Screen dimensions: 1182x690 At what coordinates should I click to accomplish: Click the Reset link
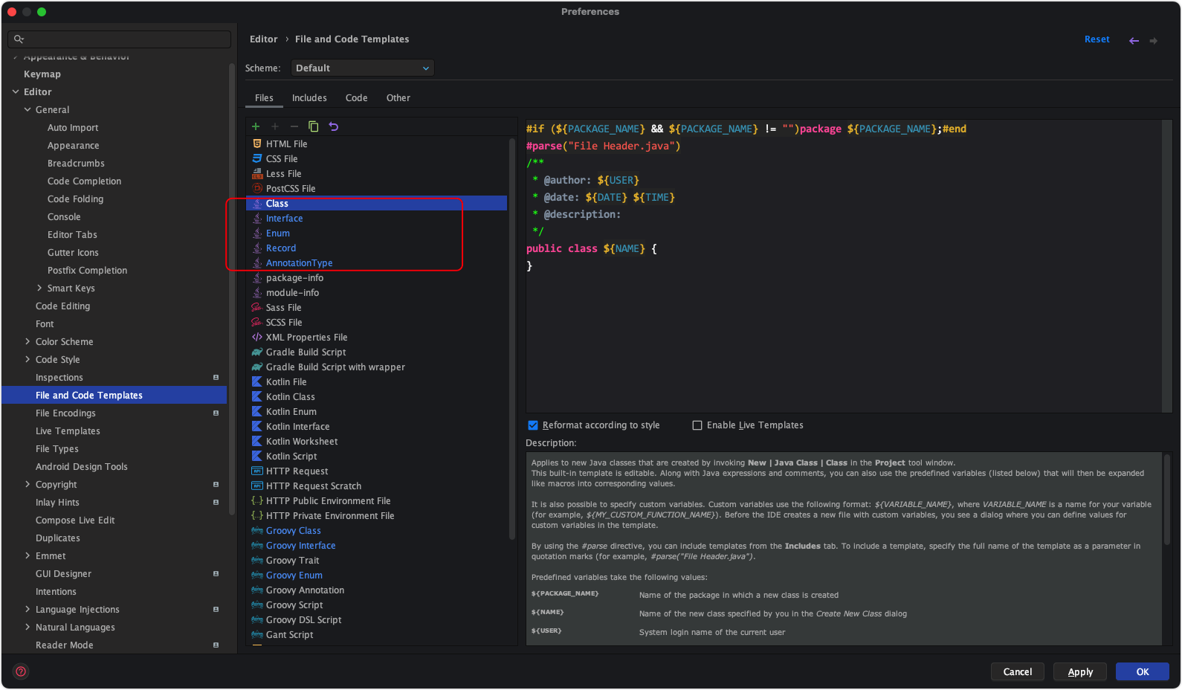pyautogui.click(x=1097, y=39)
